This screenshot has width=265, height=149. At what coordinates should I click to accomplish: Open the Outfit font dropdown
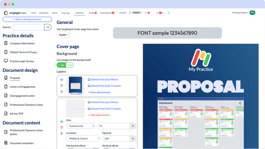pyautogui.click(x=63, y=35)
